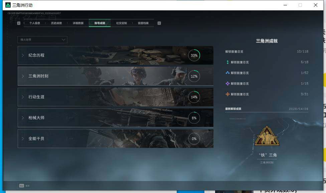Expand the 全能干员 achievement category
Screen dimensions: 326x193
pyautogui.click(x=115, y=139)
